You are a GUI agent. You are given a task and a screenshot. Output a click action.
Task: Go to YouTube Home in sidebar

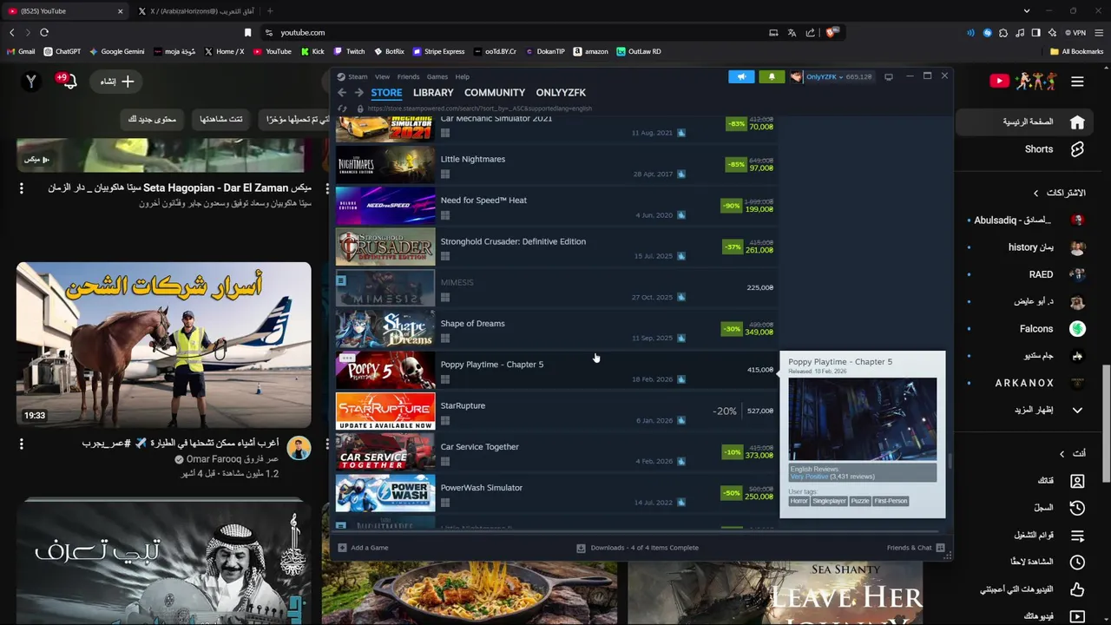1027,122
